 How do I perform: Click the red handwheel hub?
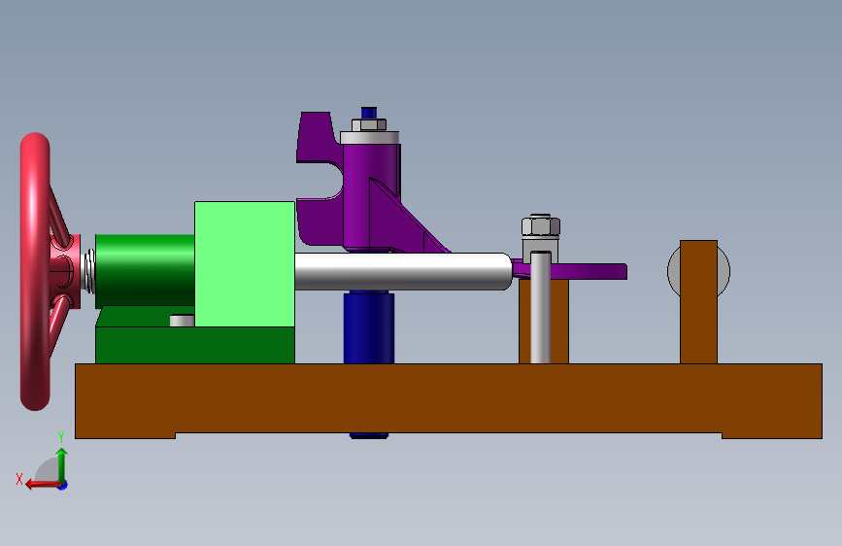click(x=65, y=271)
